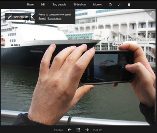Start the Slideshow
The height and width of the screenshot is (133, 157).
(80, 5)
